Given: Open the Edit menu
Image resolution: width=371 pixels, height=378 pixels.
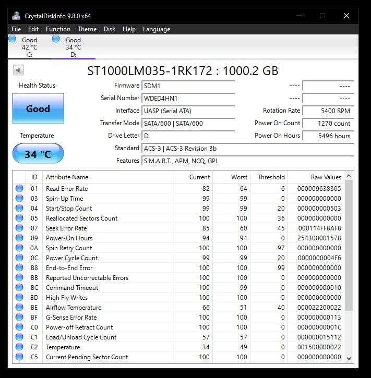Looking at the screenshot, I should click(33, 29).
